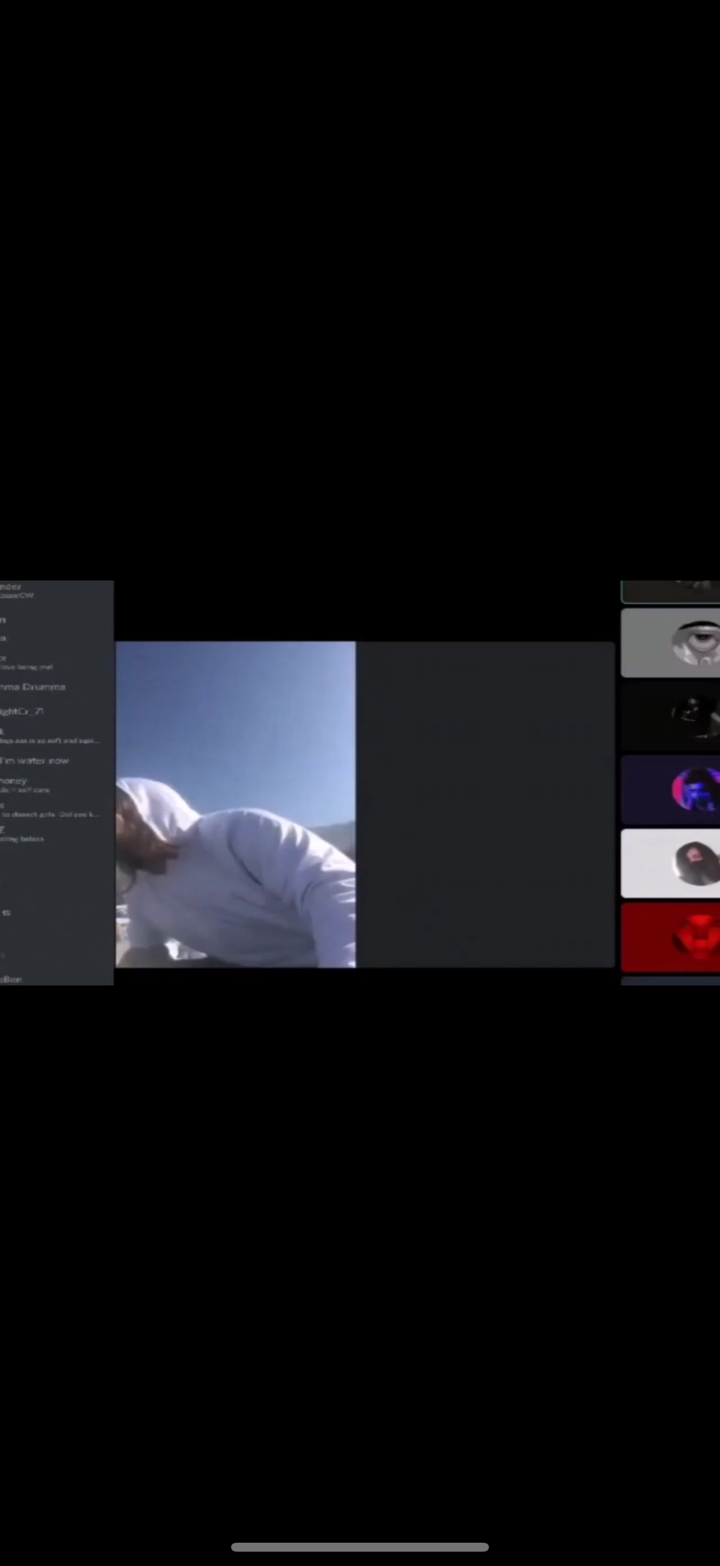Select the partially visible tile below red avatar
The width and height of the screenshot is (720, 1566).
coord(670,981)
